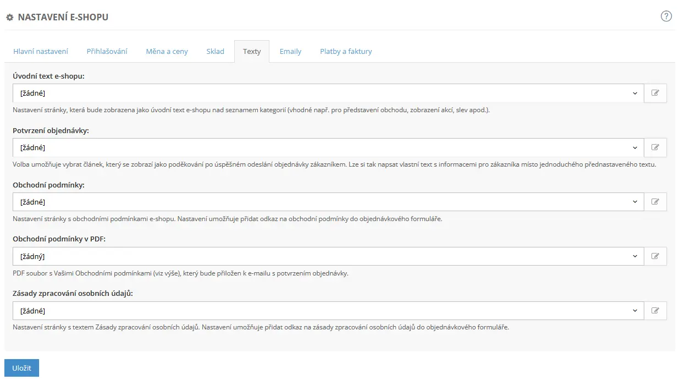Edit the Potvrzení objednávky article icon

point(655,147)
